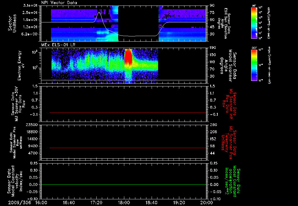Click the 206 telemetry tick label

[213, 132]
